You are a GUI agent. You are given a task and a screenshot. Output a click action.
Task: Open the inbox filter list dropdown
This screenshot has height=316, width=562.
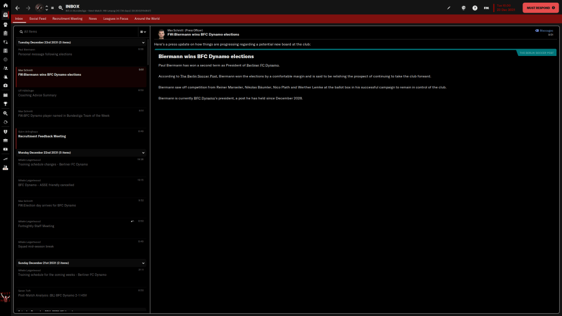pos(142,32)
